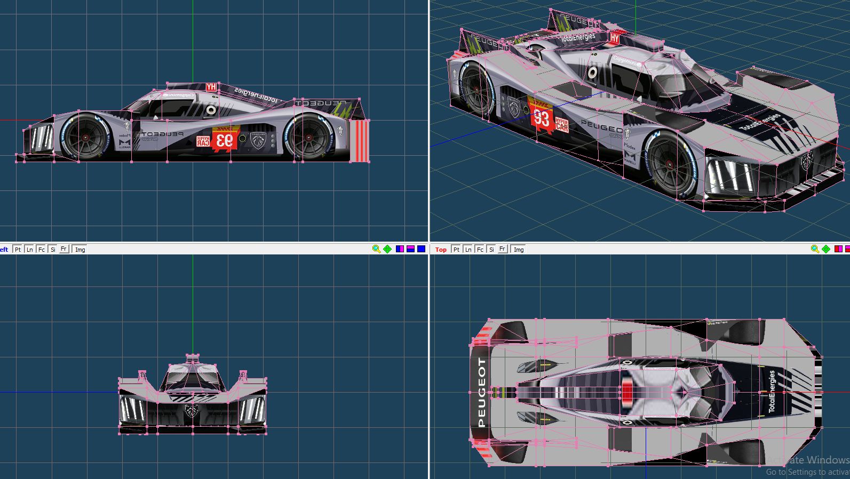Toggle Fc faces display in Left view
The height and width of the screenshot is (479, 850).
coord(41,250)
